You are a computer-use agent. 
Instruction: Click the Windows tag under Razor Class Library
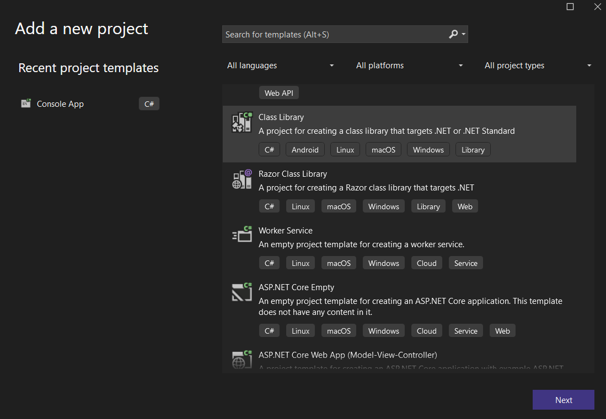383,206
